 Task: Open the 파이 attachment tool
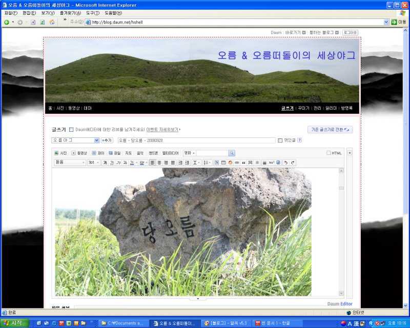pos(98,153)
